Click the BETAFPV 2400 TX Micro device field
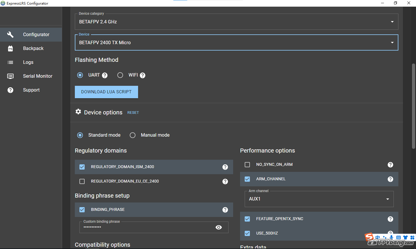Viewport: 416px width, 249px height. [236, 42]
